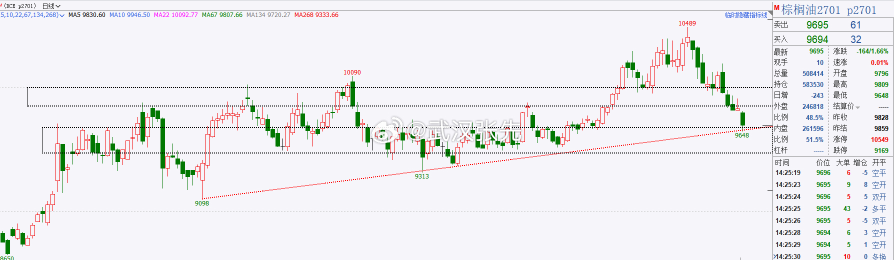The height and width of the screenshot is (260, 894).
Task: Click the 9313 low price marker
Action: (422, 176)
